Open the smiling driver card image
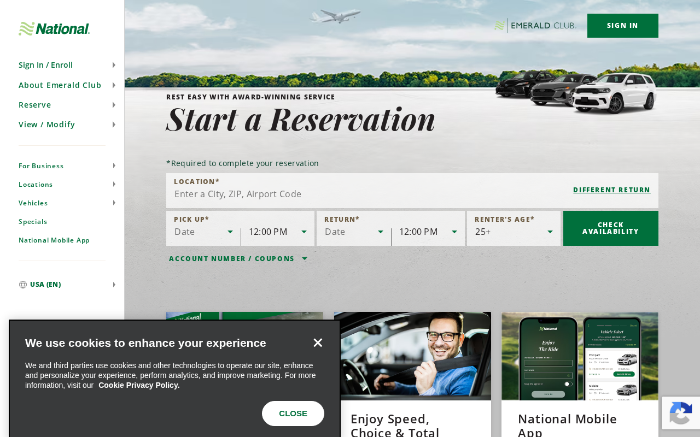The image size is (700, 437). (x=412, y=356)
